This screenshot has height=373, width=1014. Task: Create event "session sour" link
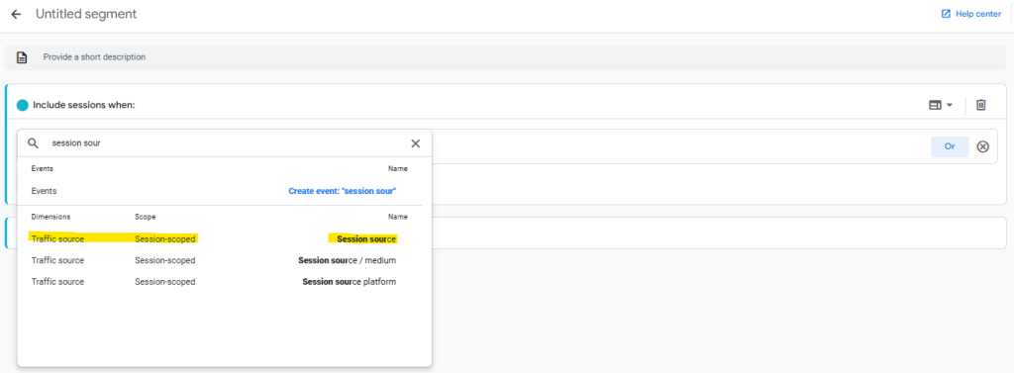coord(342,191)
